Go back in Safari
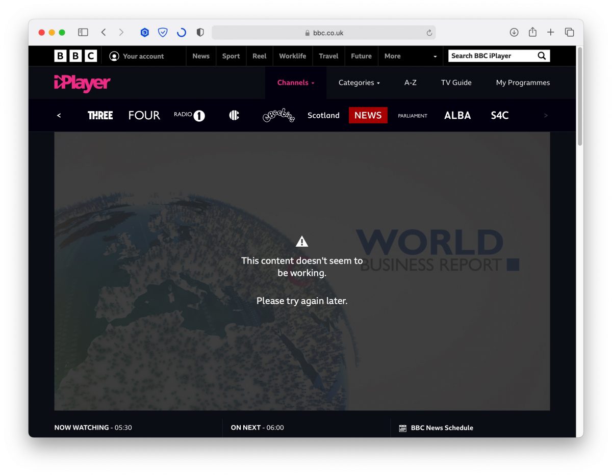 [x=104, y=33]
